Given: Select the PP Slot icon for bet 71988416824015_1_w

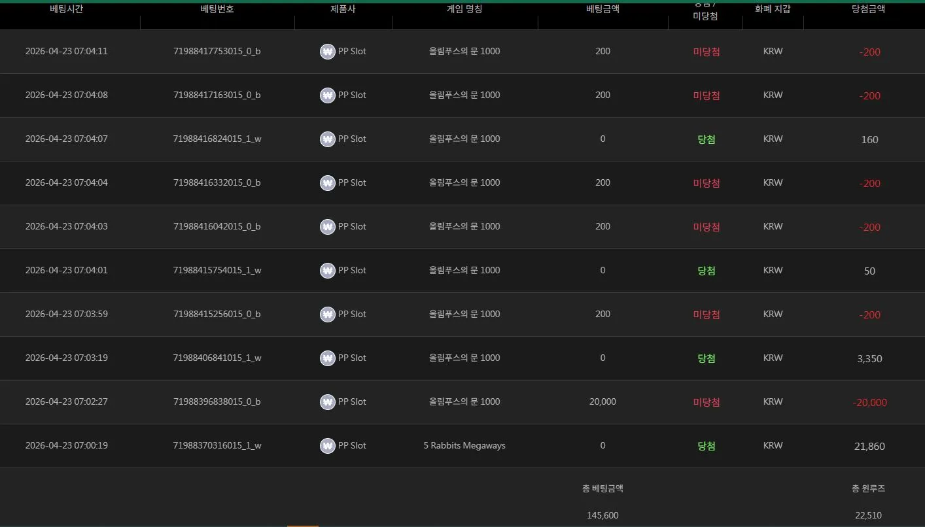Looking at the screenshot, I should (328, 139).
